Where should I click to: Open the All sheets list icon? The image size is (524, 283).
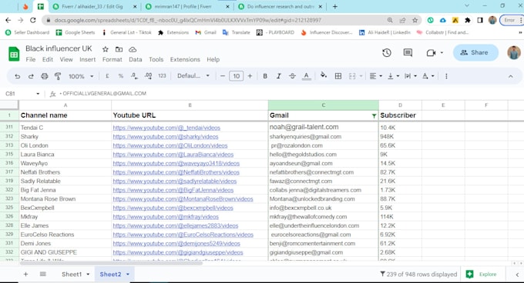tap(43, 275)
